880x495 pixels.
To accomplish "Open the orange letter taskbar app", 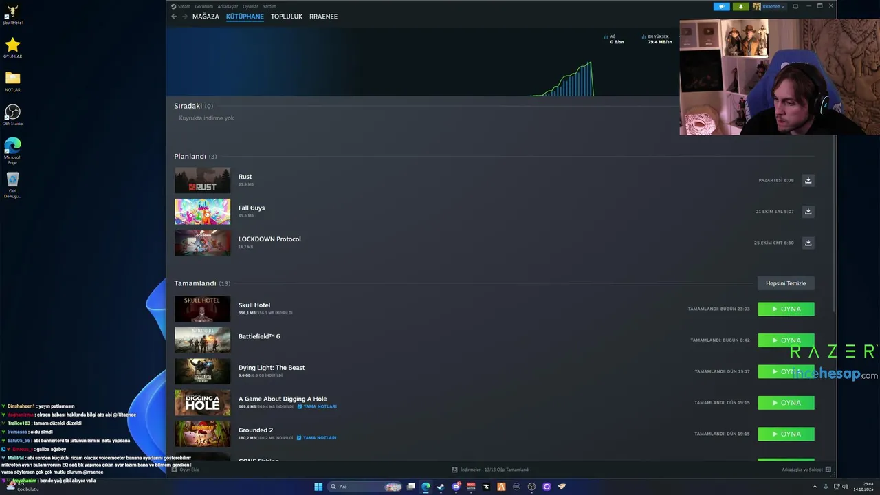I will pyautogui.click(x=501, y=487).
